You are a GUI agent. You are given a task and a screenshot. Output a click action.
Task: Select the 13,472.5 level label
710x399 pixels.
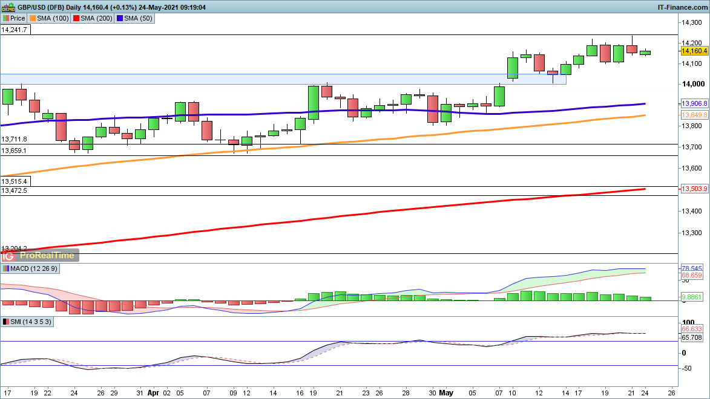[14, 190]
